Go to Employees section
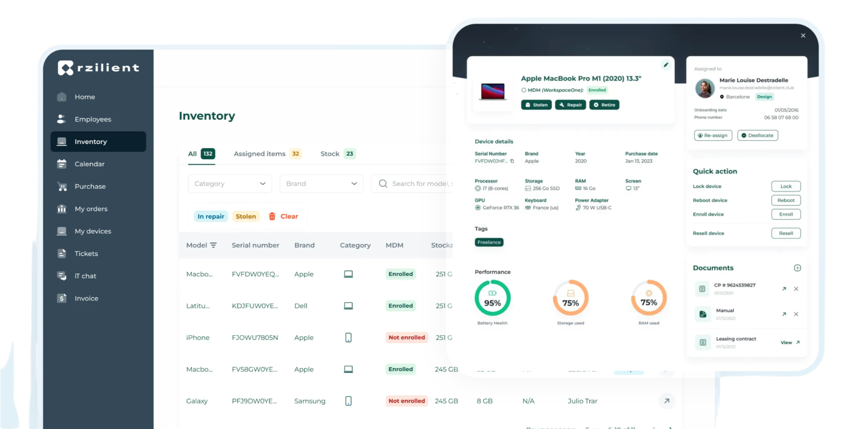 (x=98, y=119)
